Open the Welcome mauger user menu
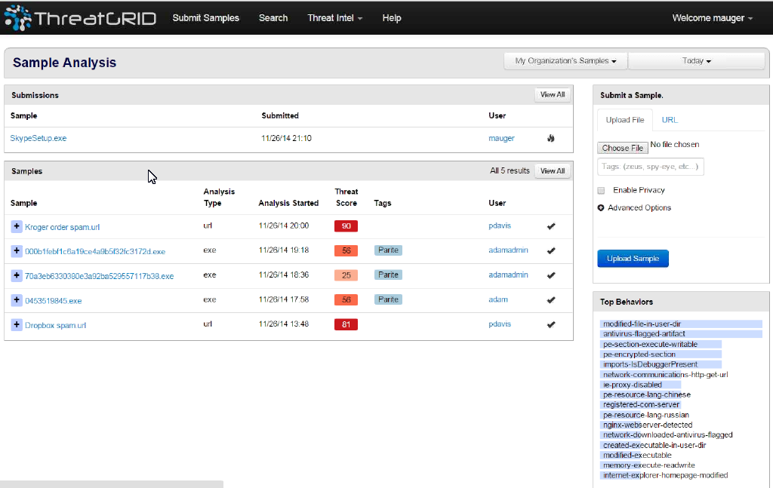 point(712,18)
